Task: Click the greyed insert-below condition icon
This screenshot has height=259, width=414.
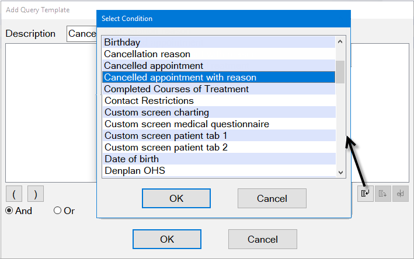Action: 383,194
